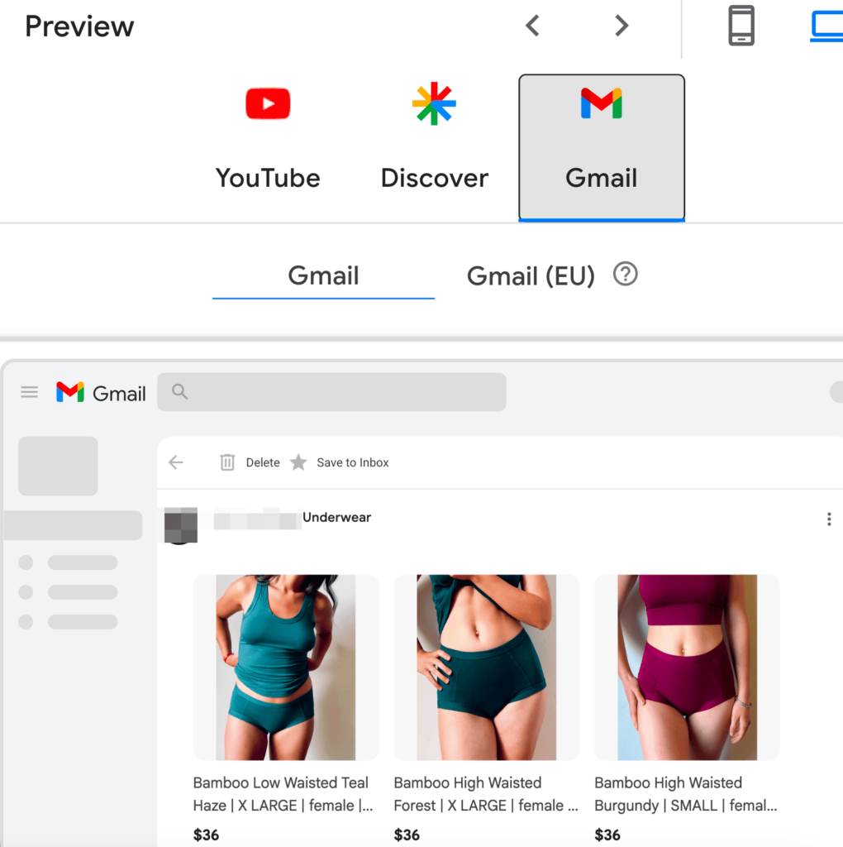Click the search magnifier icon
The height and width of the screenshot is (847, 843).
[179, 391]
